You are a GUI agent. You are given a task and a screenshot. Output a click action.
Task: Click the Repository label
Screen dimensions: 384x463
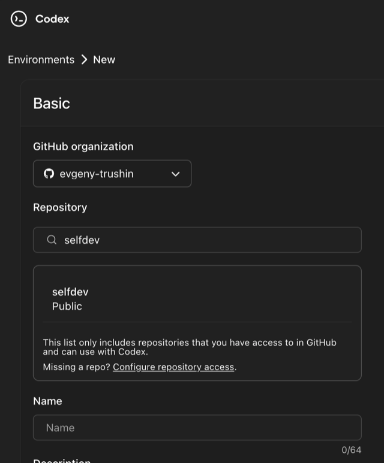(60, 207)
